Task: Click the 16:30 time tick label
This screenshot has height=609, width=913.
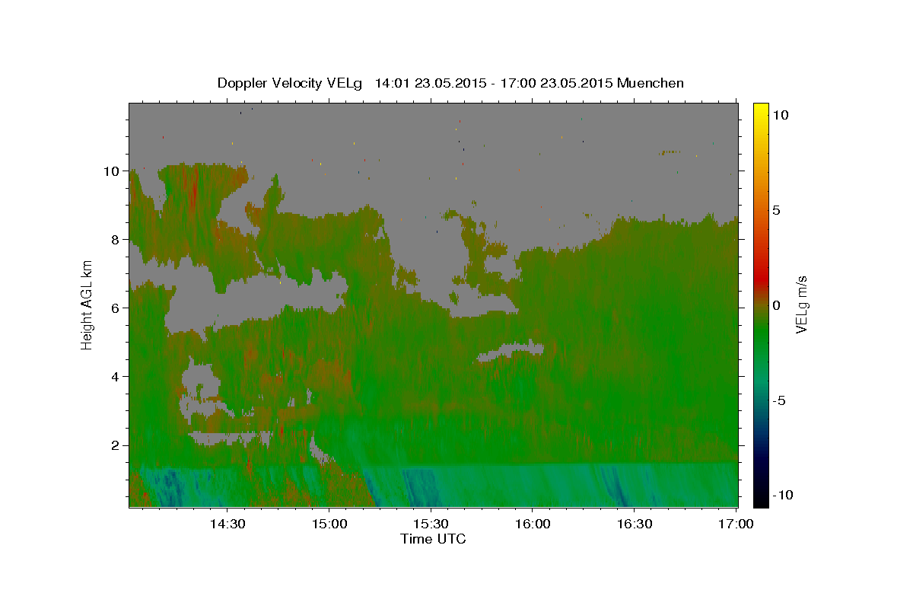Action: tap(635, 524)
